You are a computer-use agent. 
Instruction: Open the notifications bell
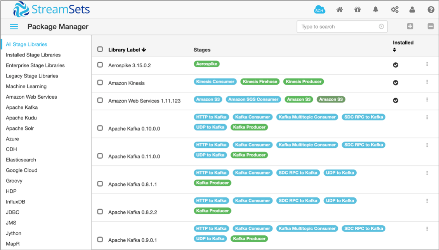click(x=375, y=10)
